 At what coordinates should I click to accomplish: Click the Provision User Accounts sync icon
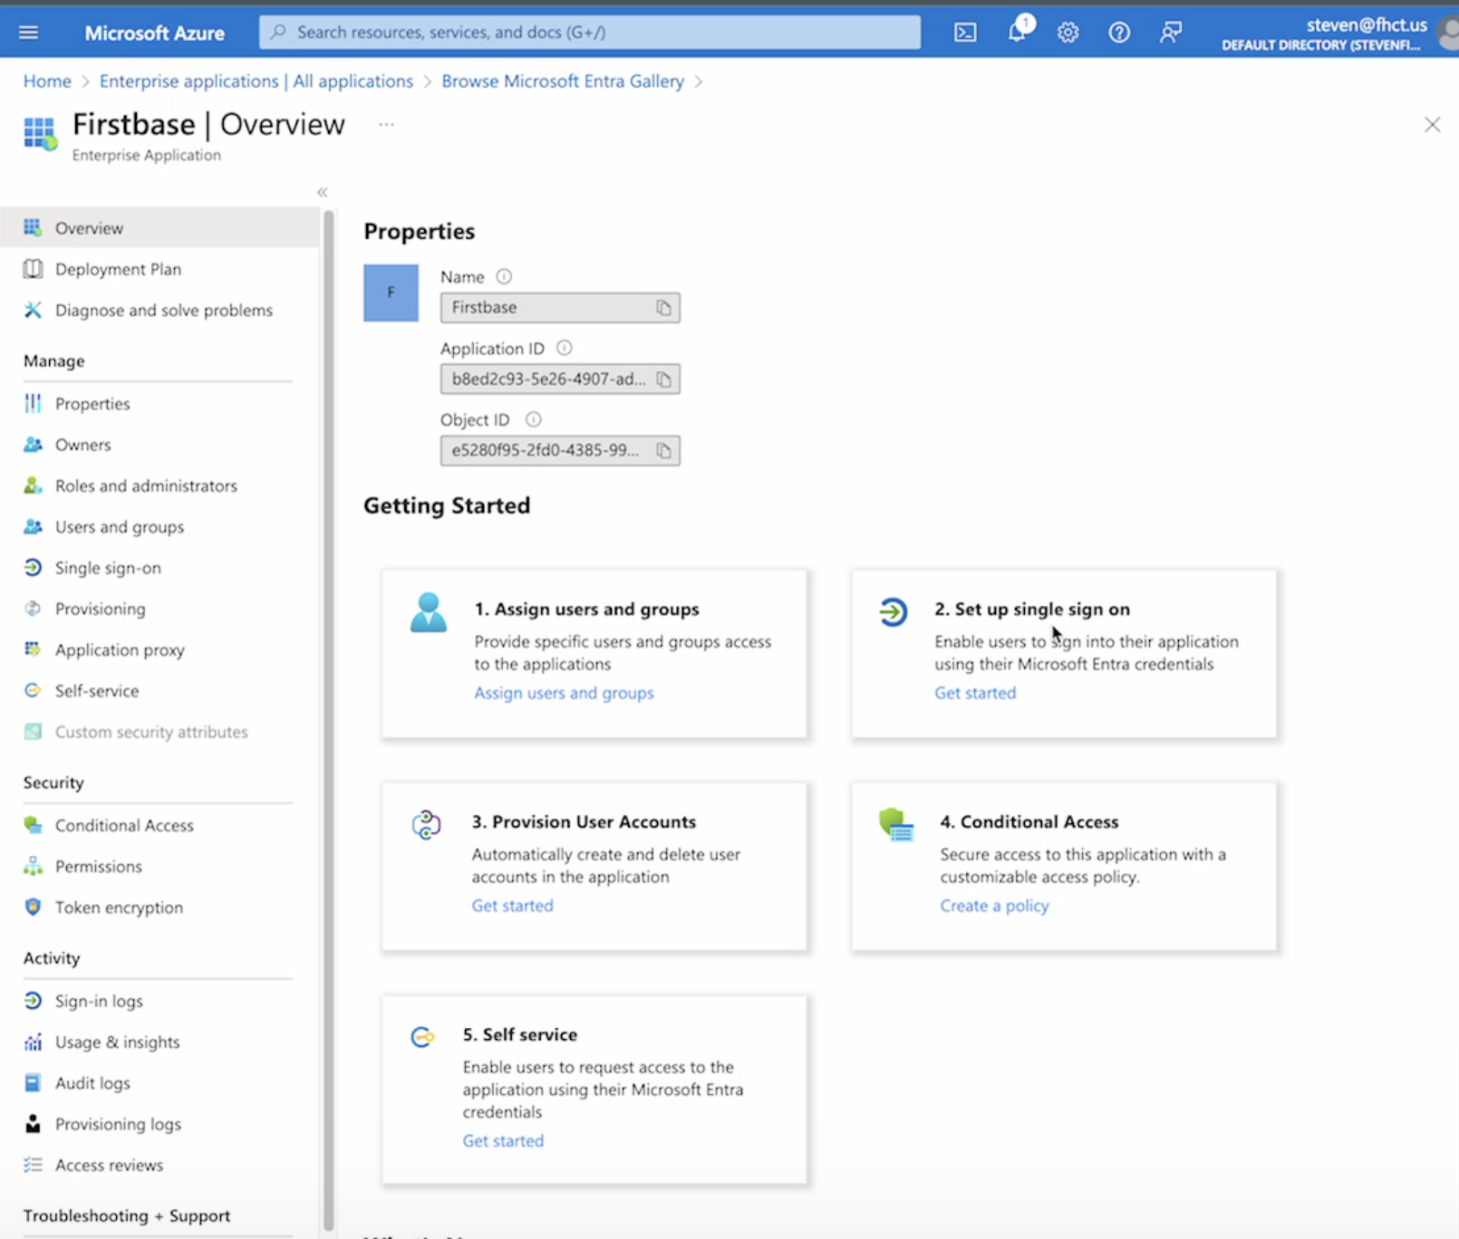(x=426, y=825)
